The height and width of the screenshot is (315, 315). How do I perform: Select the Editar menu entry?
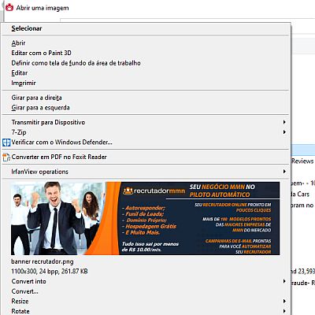point(20,73)
